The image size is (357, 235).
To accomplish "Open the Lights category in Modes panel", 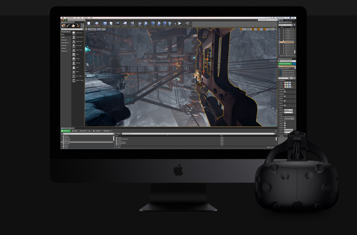I will coord(63,37).
